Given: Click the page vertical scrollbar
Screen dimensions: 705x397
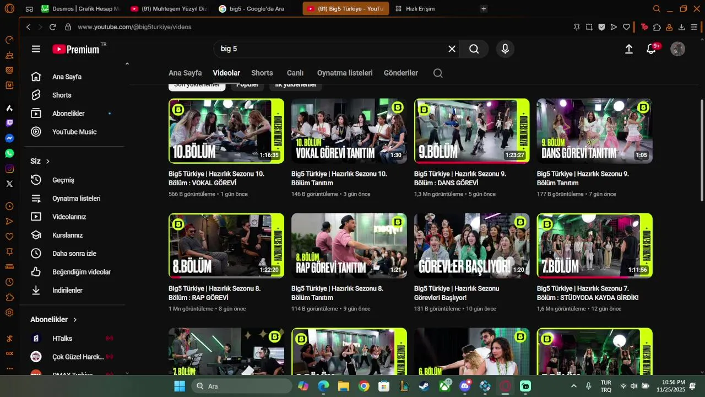Looking at the screenshot, I should (x=701, y=150).
